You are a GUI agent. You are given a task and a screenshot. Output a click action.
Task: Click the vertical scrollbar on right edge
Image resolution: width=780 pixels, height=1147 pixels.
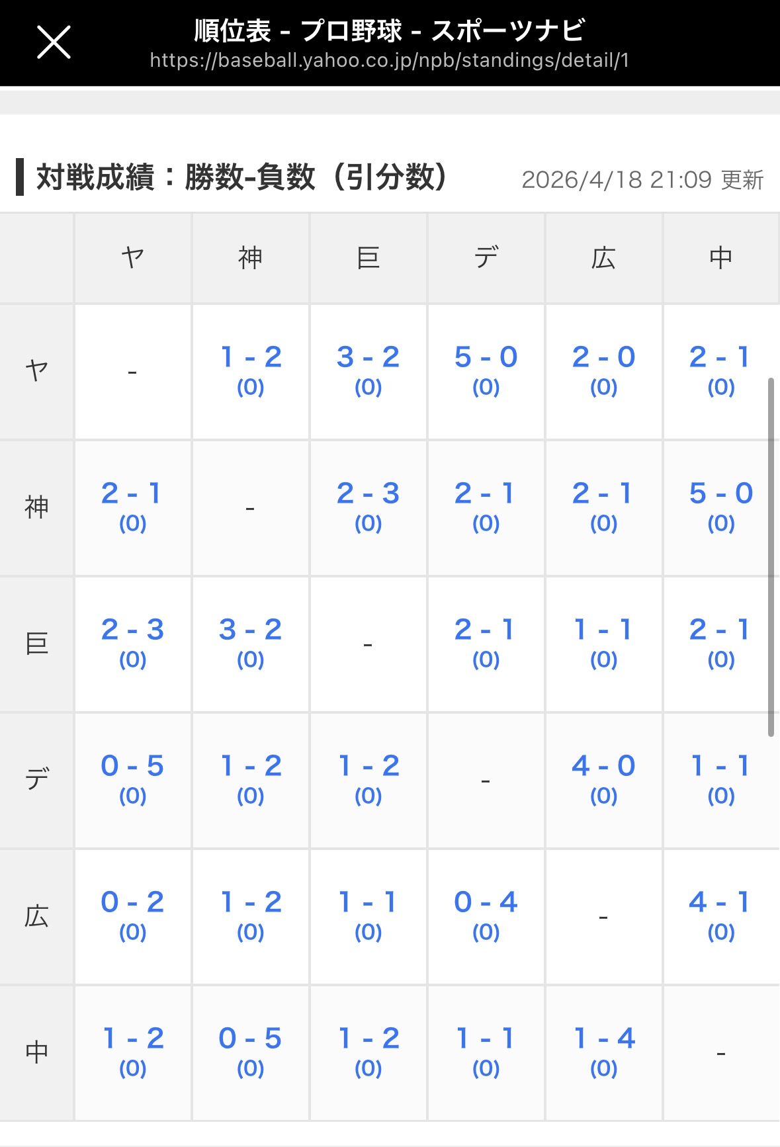(x=771, y=557)
